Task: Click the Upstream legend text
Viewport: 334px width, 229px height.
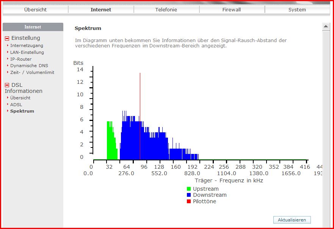Action: coord(206,189)
